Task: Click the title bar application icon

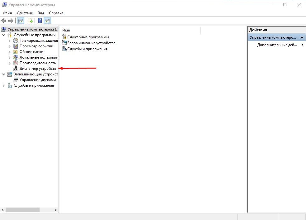Action: (4, 5)
